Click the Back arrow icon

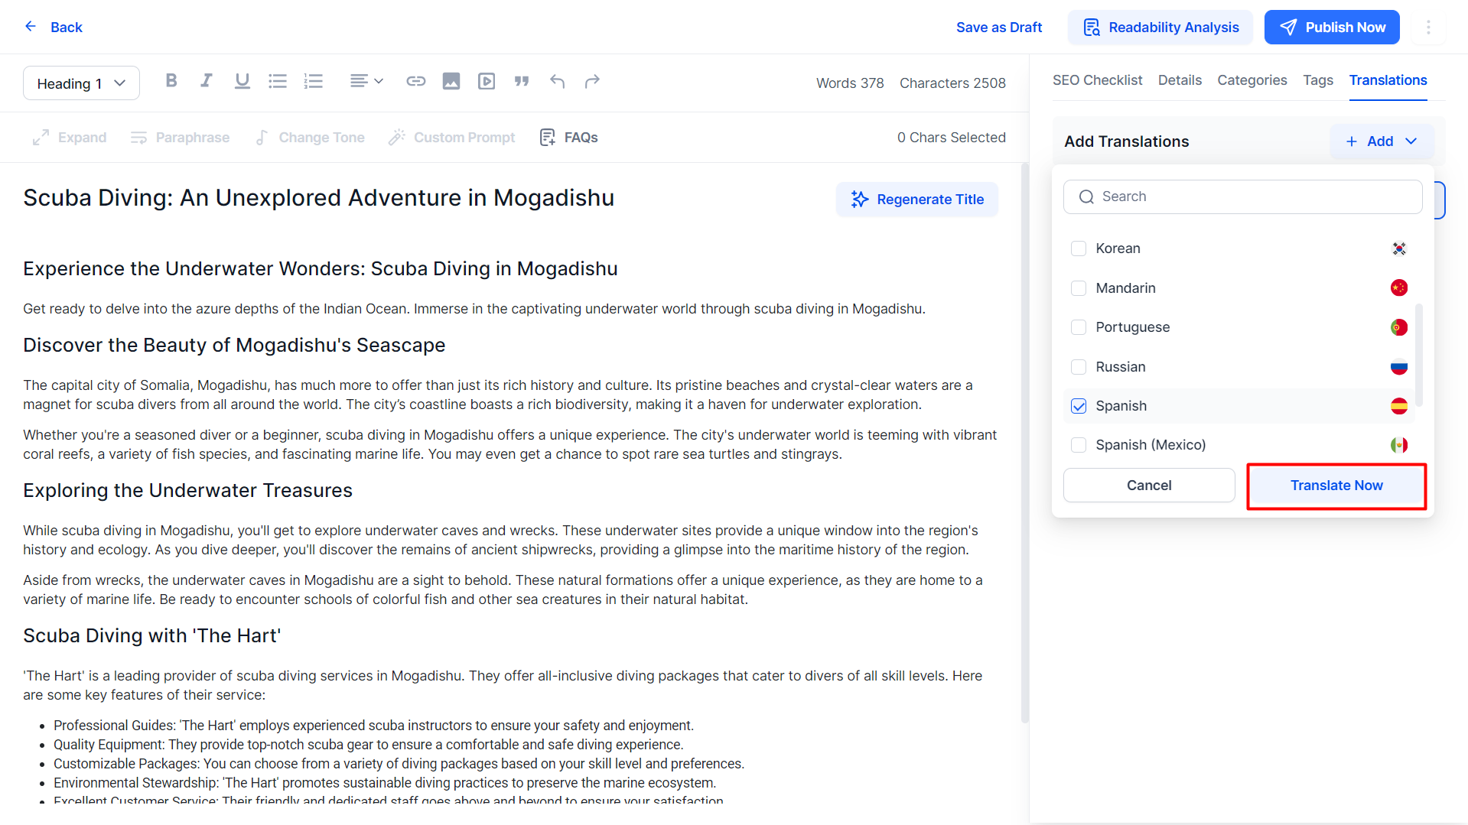[31, 27]
